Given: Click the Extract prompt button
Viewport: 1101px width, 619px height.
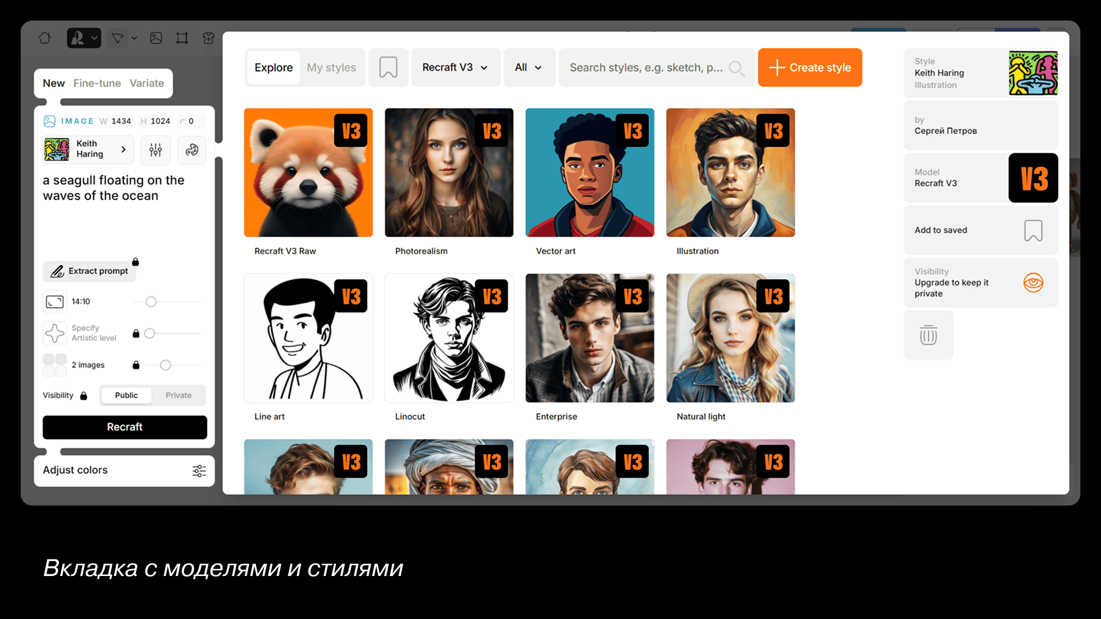Looking at the screenshot, I should [89, 271].
